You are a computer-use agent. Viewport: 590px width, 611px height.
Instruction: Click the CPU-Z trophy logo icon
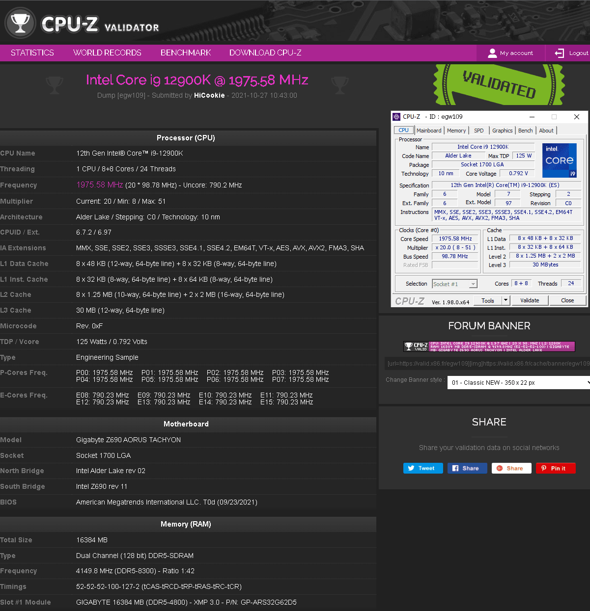coord(20,23)
